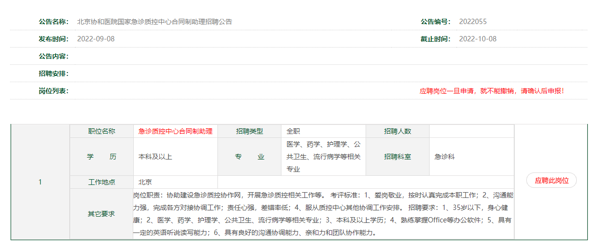Screen dimensions: 597x245
Task: Select the 本科及以上 education cell
Action: 176,157
